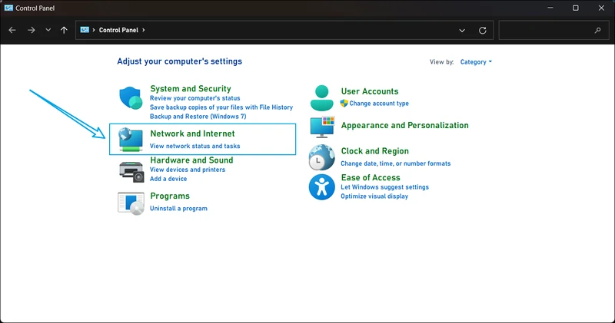This screenshot has height=323, width=615.
Task: Click Change date, time, or number formats
Action: (396, 163)
